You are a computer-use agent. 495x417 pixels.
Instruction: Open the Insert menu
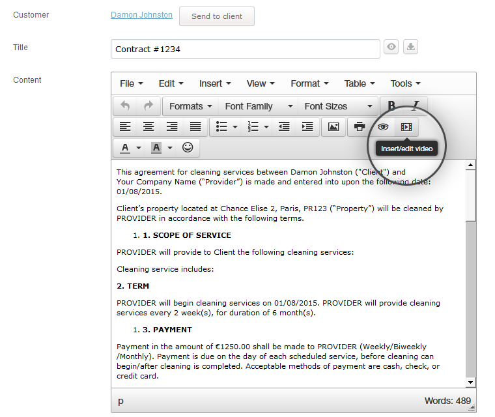[215, 83]
